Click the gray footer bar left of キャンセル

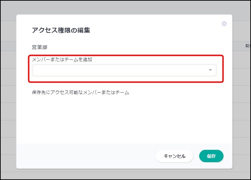click(86, 156)
